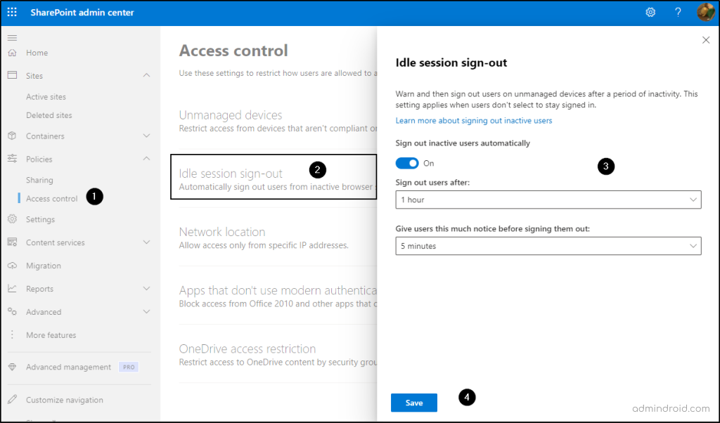Click the Migration cloud icon
Screen dimensions: 720x423
(x=12, y=266)
